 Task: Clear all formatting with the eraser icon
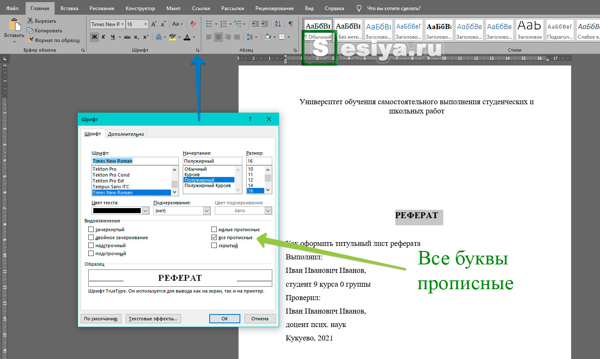(193, 24)
